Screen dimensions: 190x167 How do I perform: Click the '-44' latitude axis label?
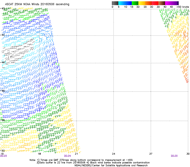pyautogui.click(x=2, y=62)
